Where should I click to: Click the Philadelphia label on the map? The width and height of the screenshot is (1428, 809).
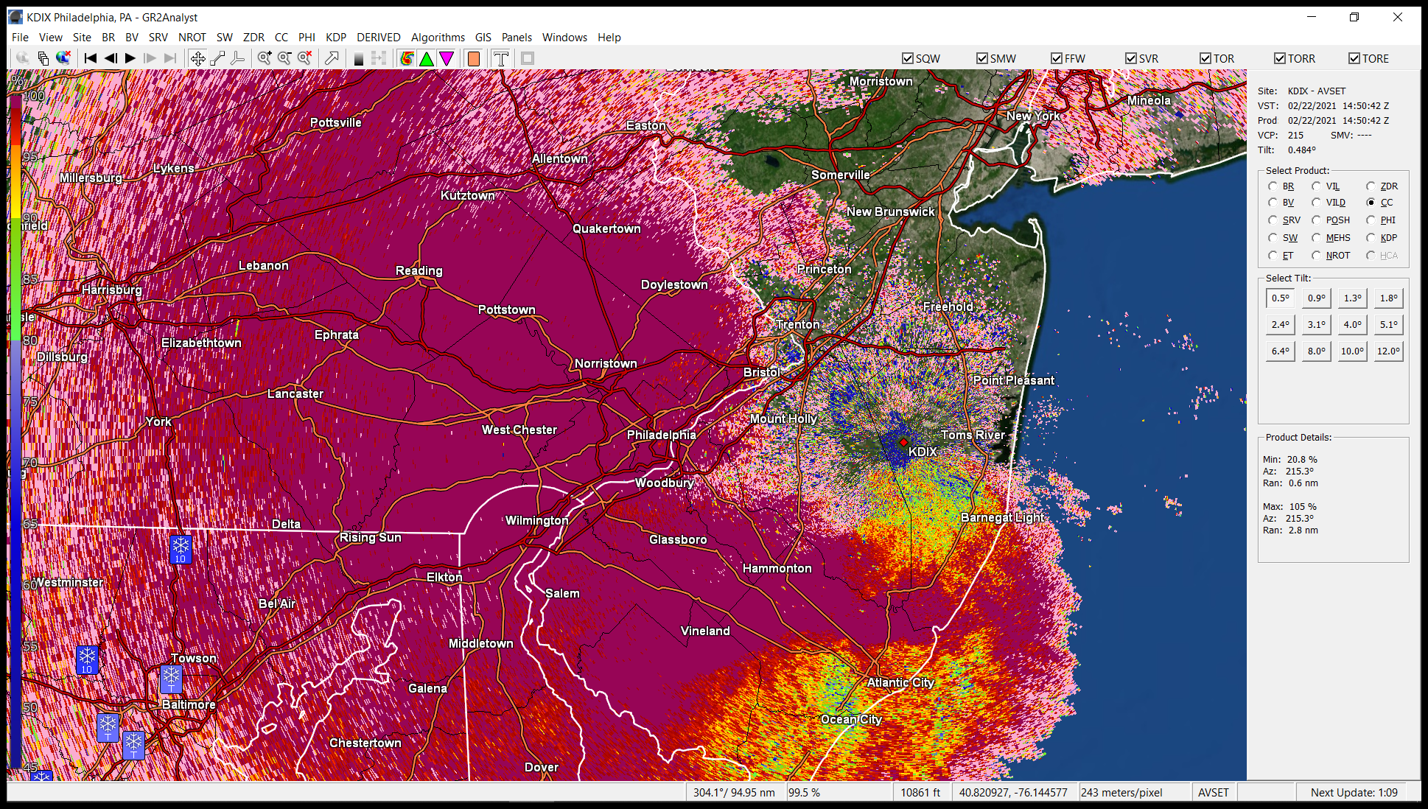pyautogui.click(x=661, y=435)
